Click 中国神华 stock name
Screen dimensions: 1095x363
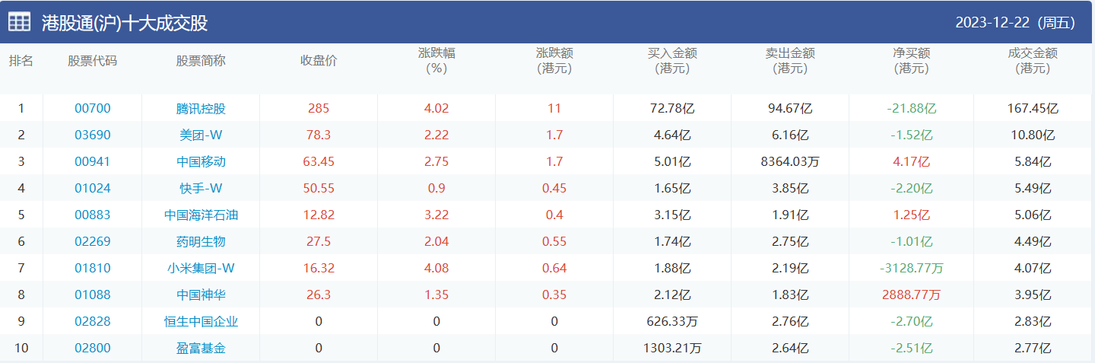pyautogui.click(x=201, y=295)
